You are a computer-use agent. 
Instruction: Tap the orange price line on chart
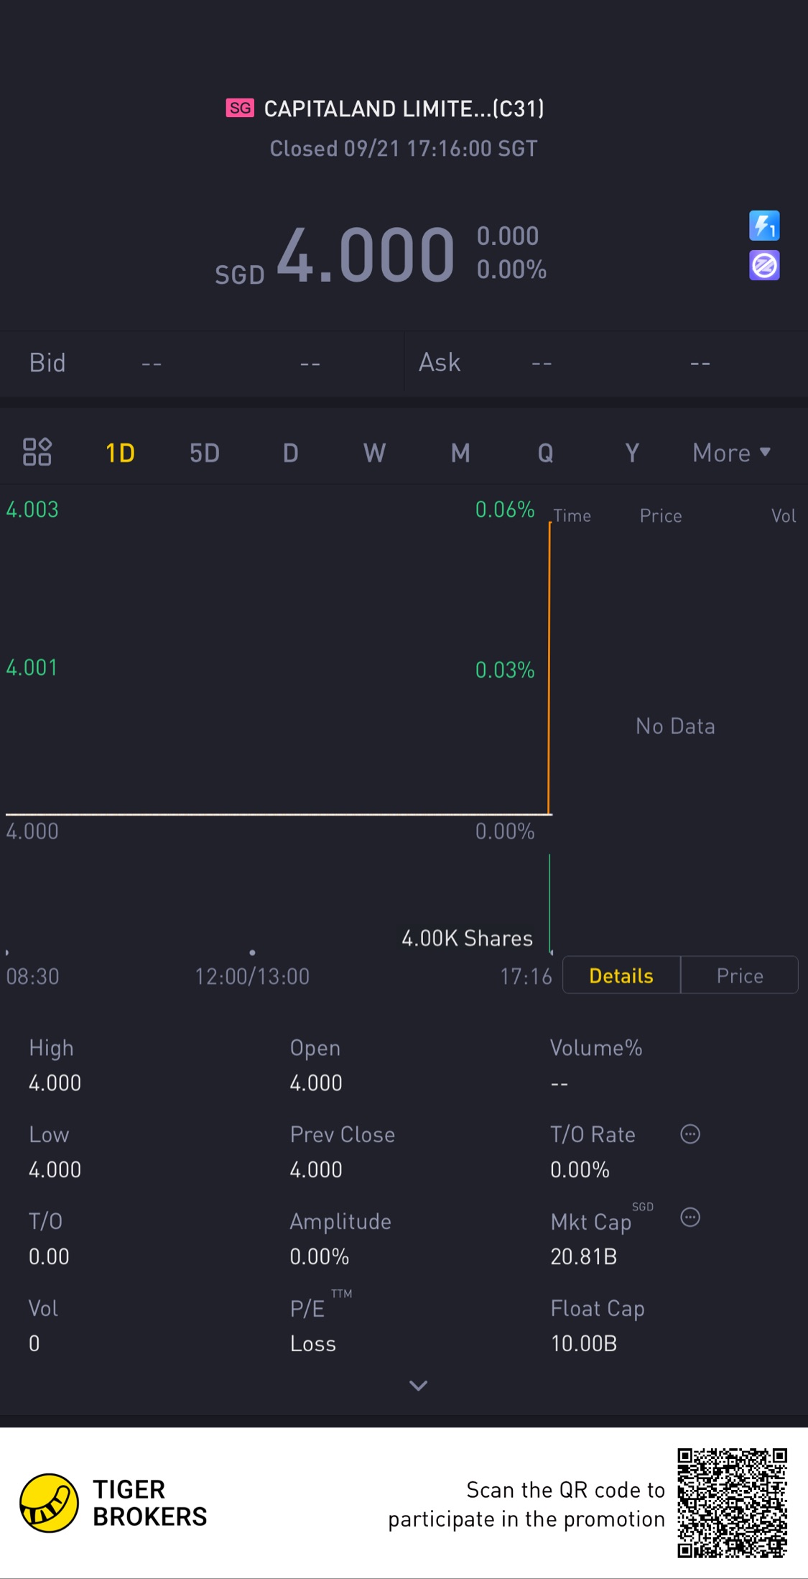click(x=549, y=668)
